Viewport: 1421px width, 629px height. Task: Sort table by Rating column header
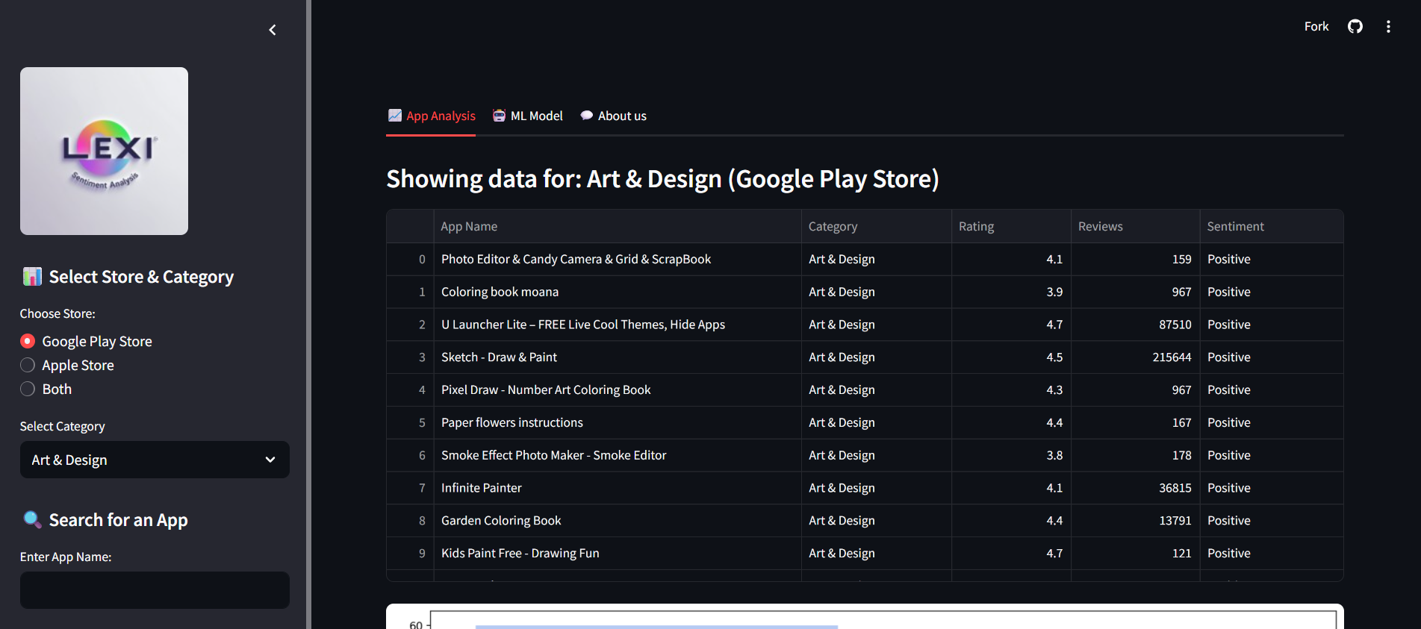[x=976, y=226]
